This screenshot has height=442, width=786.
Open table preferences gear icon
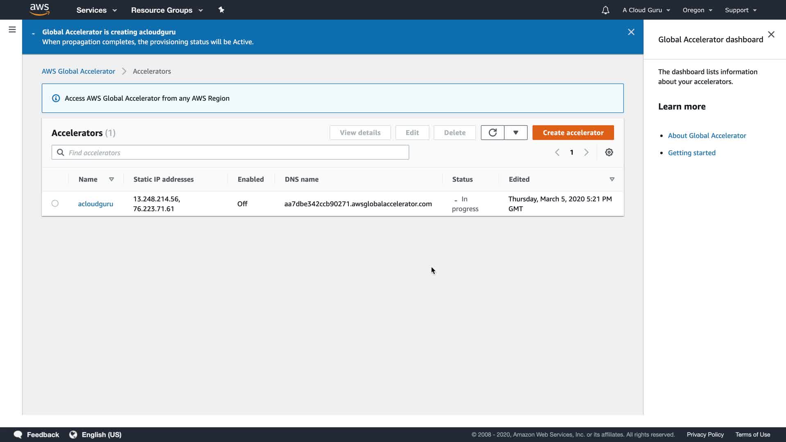point(609,152)
